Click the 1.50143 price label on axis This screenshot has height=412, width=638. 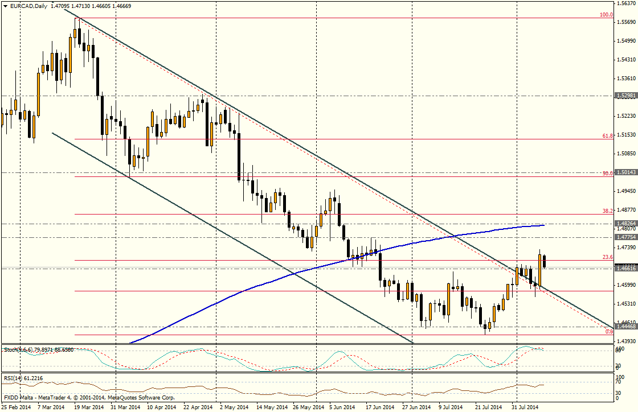[x=625, y=172]
